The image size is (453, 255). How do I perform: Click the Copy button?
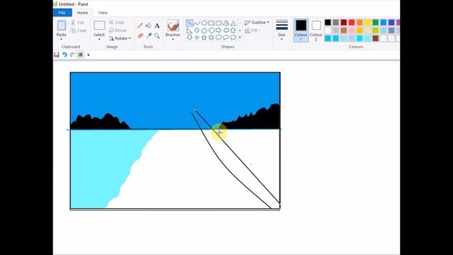click(x=79, y=30)
